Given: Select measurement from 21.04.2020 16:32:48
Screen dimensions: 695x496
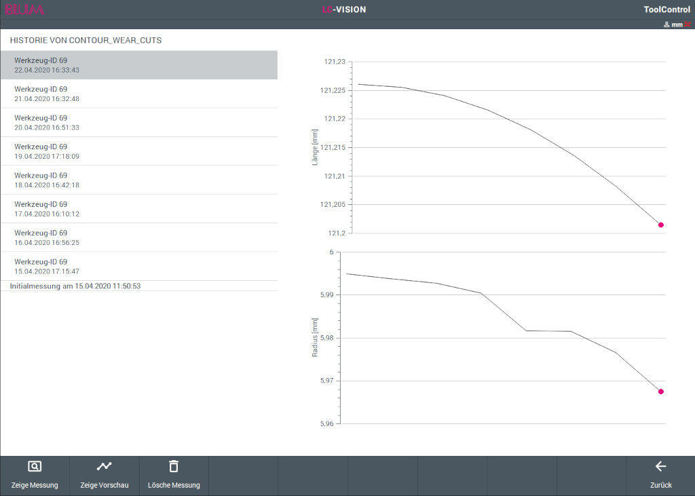Looking at the screenshot, I should point(139,94).
